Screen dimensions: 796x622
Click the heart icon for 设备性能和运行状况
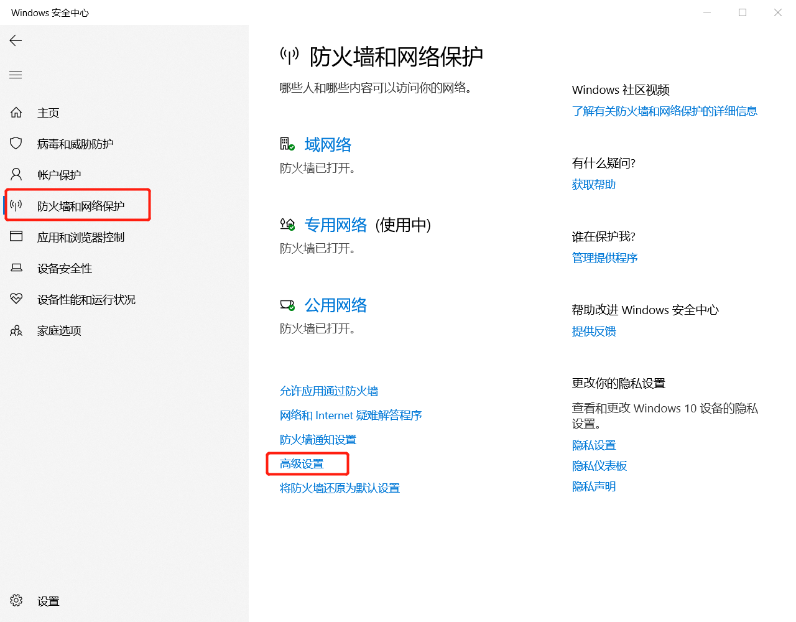(16, 299)
